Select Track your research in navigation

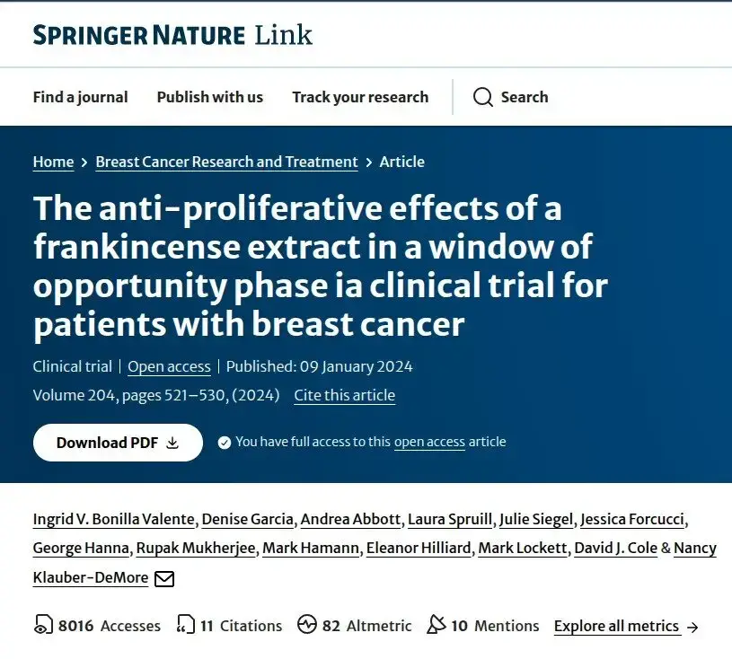coord(360,97)
